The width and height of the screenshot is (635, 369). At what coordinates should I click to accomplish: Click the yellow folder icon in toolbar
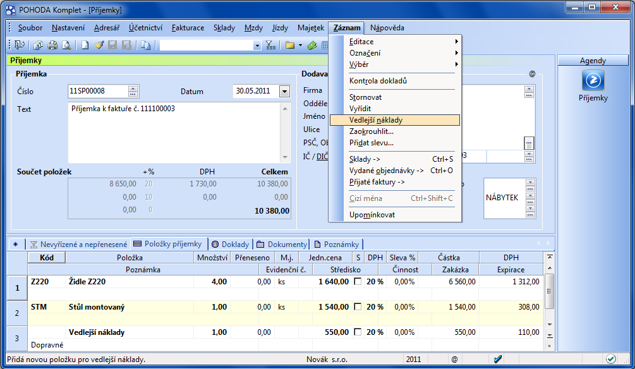tap(289, 45)
